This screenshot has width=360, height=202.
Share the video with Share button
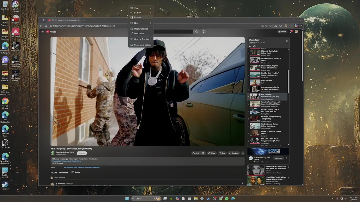pos(211,153)
